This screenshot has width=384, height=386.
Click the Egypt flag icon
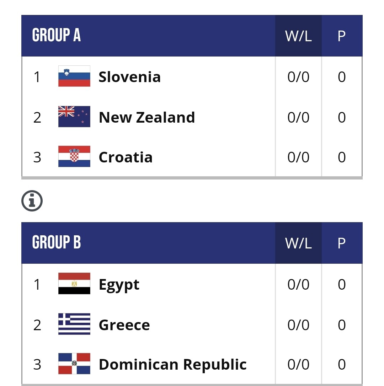[74, 284]
